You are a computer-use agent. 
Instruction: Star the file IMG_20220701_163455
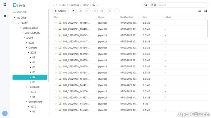(55, 29)
